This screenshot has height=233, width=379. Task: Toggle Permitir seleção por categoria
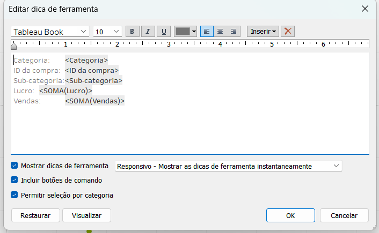tap(14, 195)
